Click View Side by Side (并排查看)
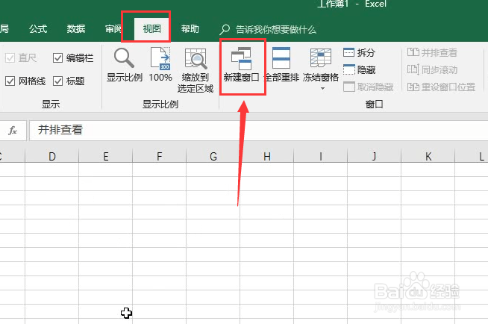Image resolution: width=488 pixels, height=324 pixels. click(x=432, y=52)
